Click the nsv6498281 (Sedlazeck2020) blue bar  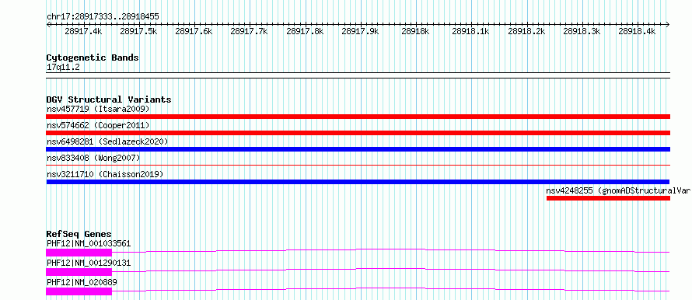[x=358, y=149]
